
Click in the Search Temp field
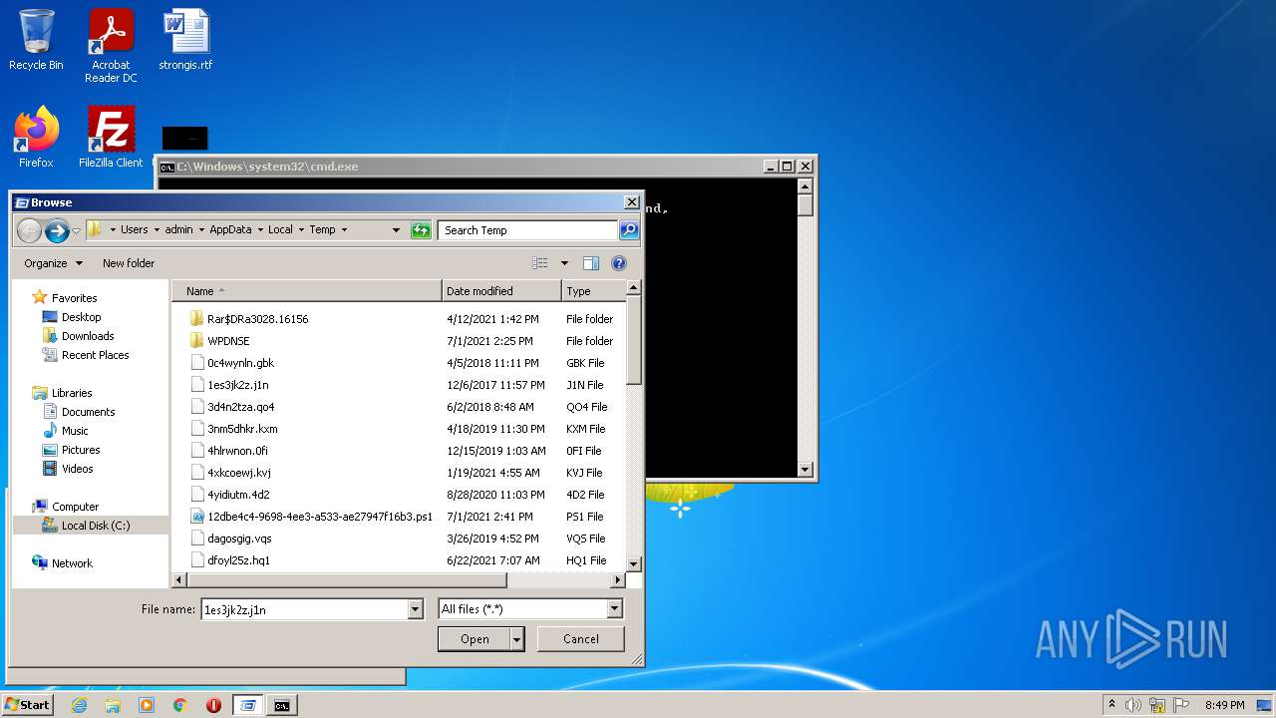click(527, 230)
